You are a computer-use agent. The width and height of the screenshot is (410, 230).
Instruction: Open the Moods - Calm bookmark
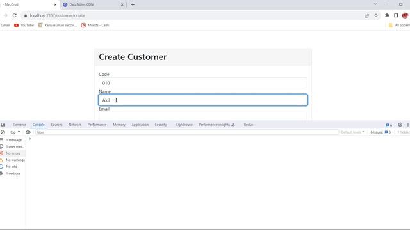(x=95, y=26)
